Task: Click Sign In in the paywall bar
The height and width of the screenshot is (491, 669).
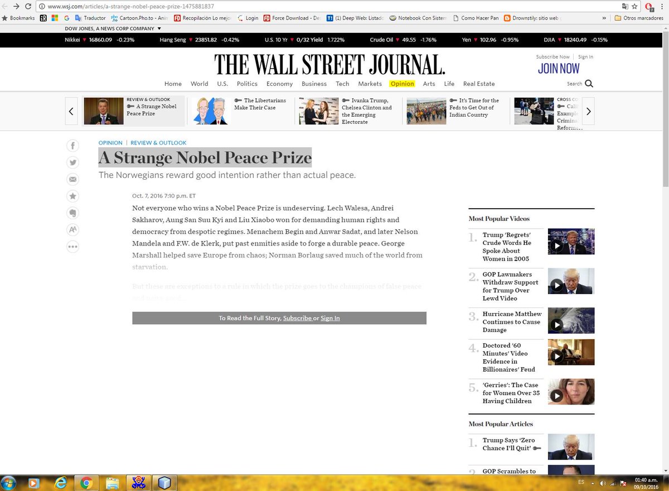Action: click(330, 318)
